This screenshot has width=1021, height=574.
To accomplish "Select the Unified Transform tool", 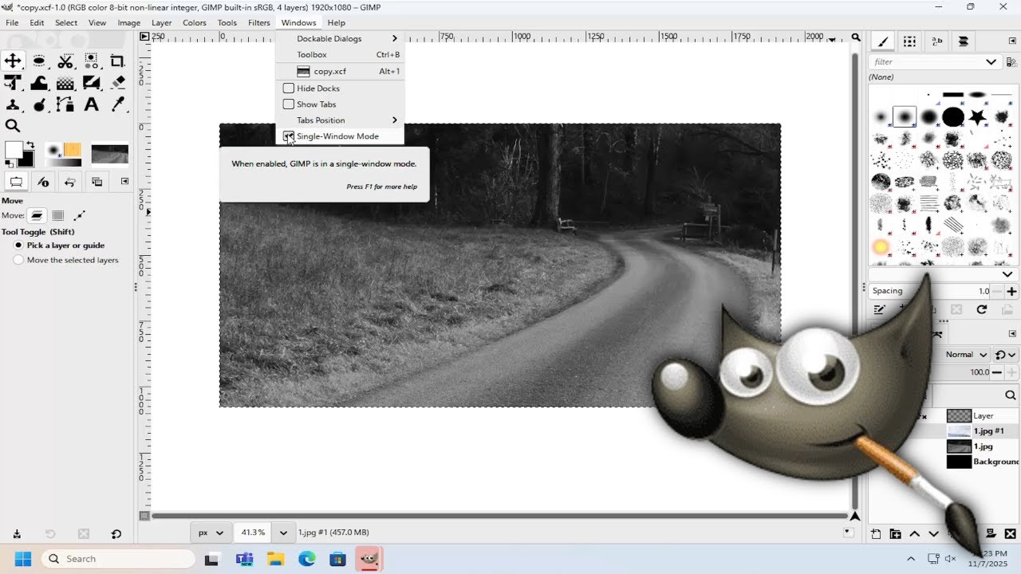I will pyautogui.click(x=13, y=83).
